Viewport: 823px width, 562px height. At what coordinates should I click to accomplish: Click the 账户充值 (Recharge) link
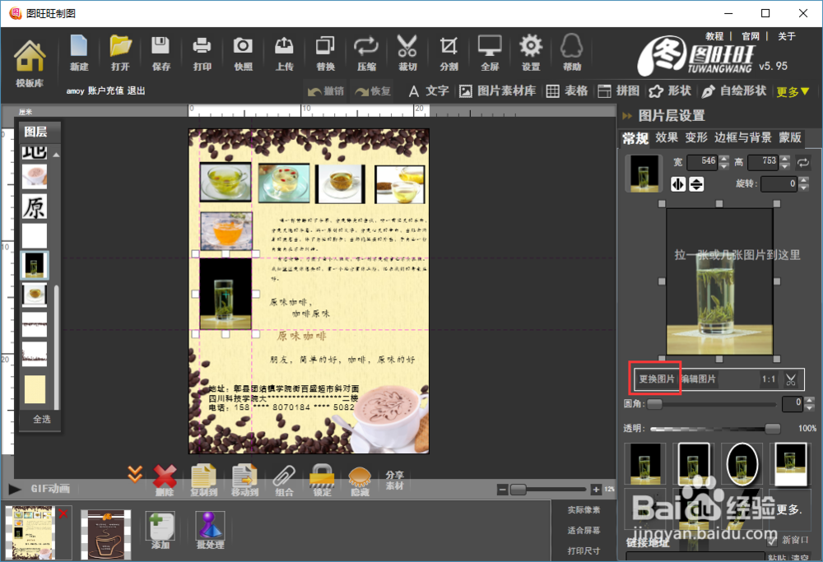[105, 91]
